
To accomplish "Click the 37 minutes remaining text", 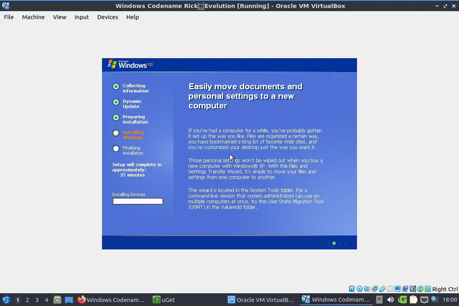I will click(x=132, y=175).
